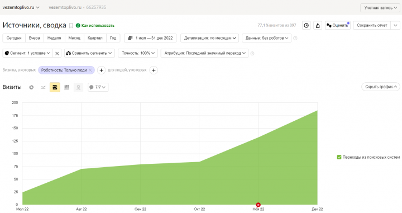Click the help icon next to attribution
Screen dimensions: 402x213
pos(252,53)
